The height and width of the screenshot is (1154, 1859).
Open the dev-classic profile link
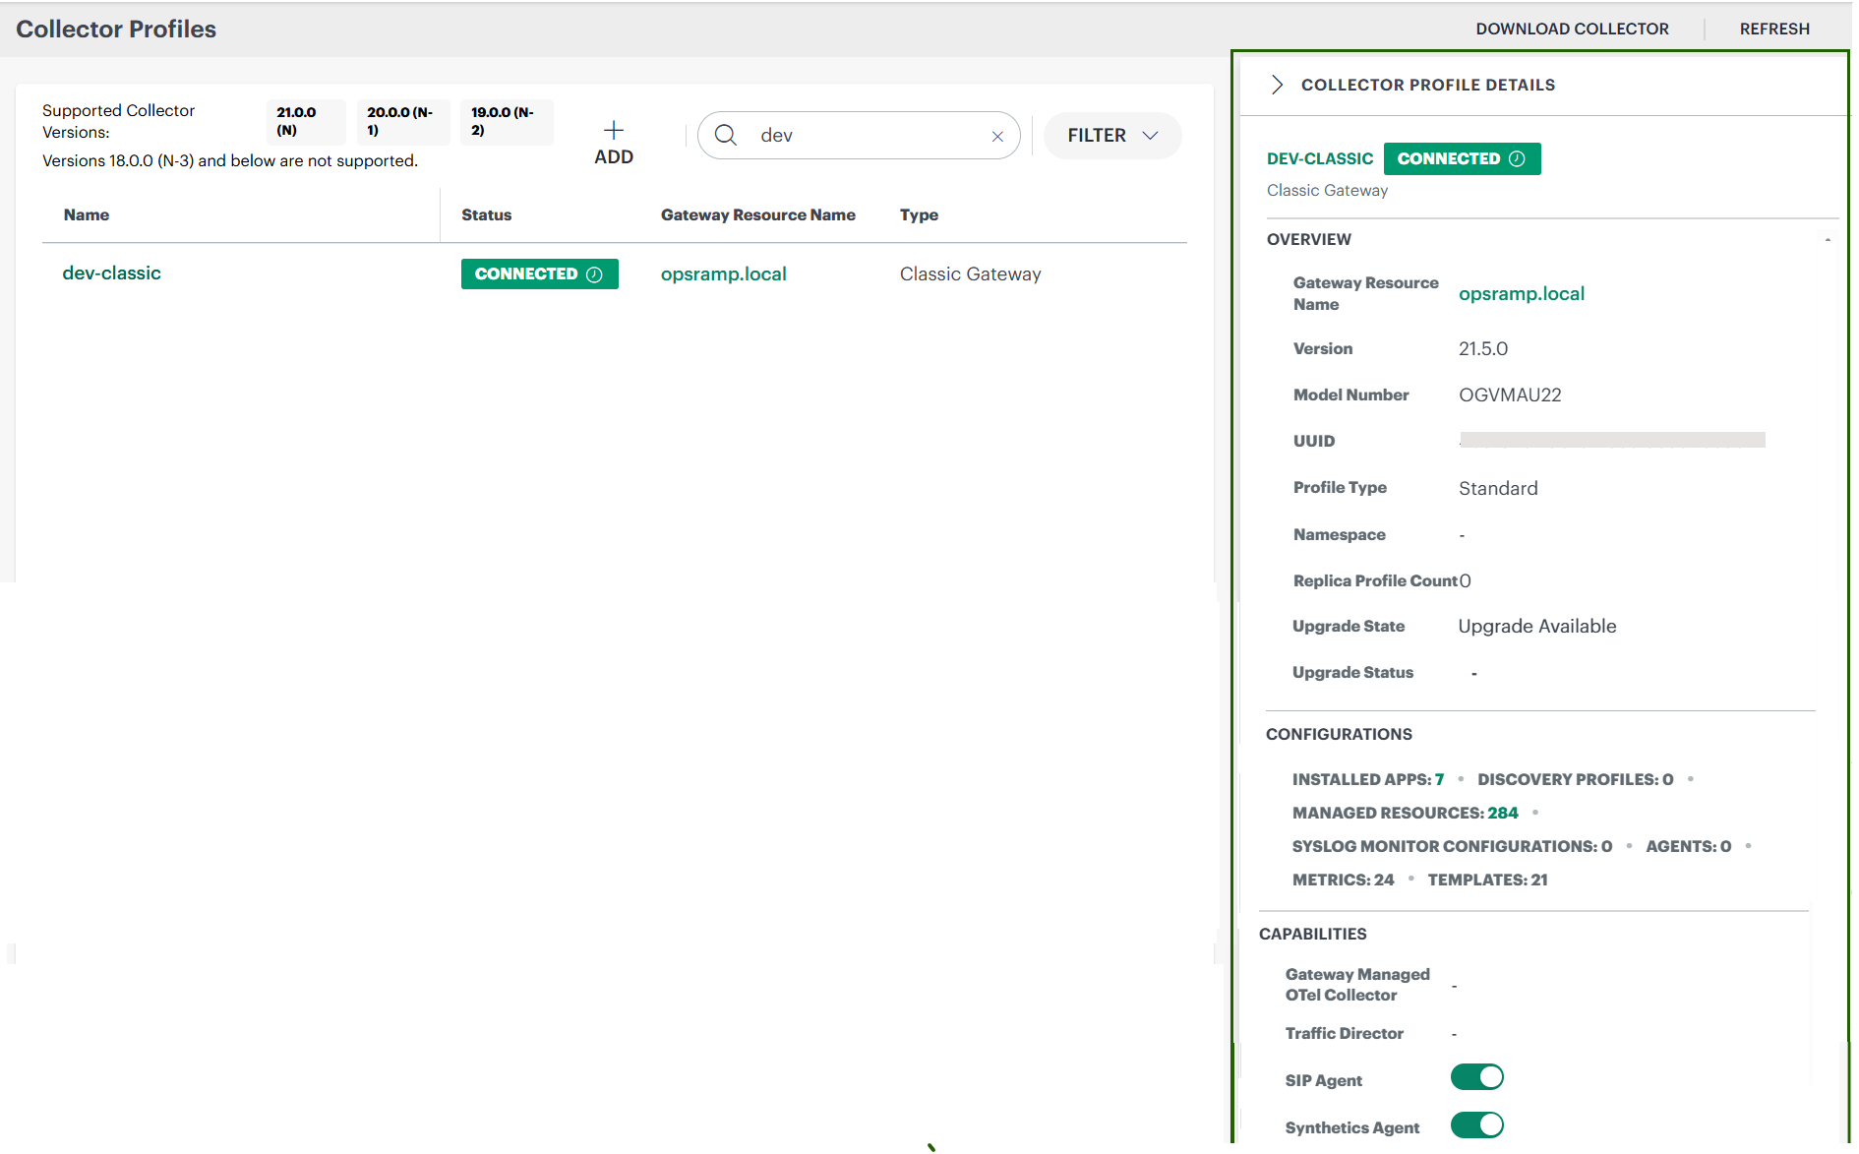click(x=111, y=273)
